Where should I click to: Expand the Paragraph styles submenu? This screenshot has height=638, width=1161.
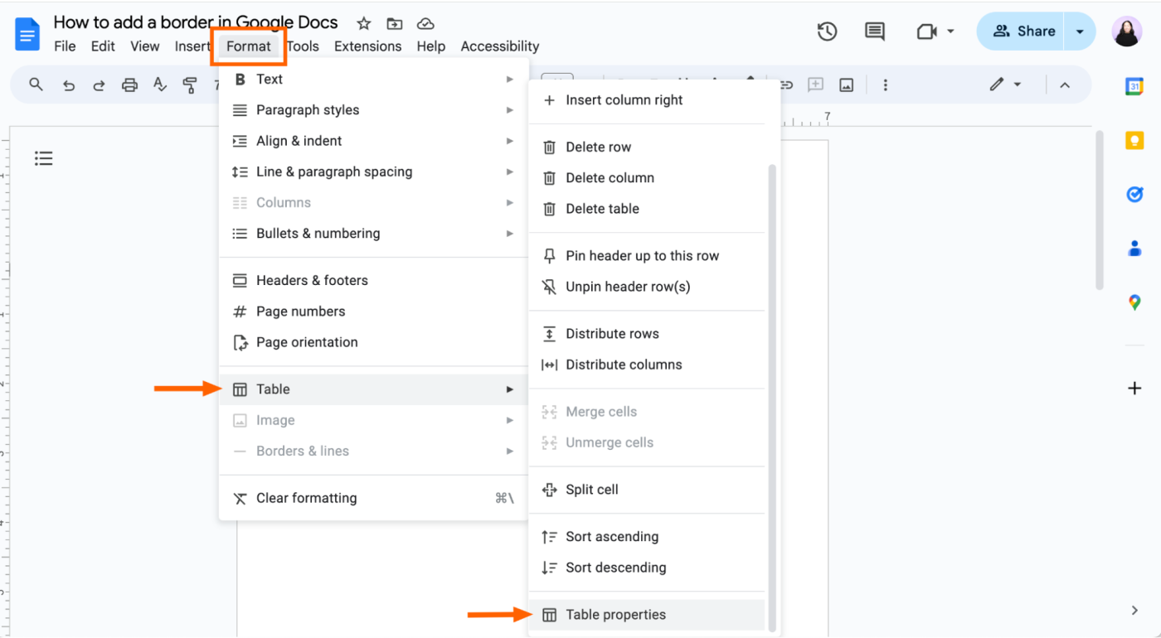(373, 110)
